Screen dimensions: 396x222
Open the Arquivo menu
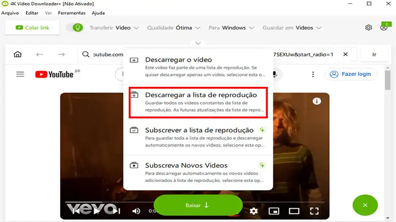click(10, 13)
